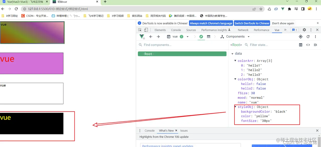The height and width of the screenshot is (147, 321).
Task: Refresh the Vue devtools tree
Action: [308, 37]
